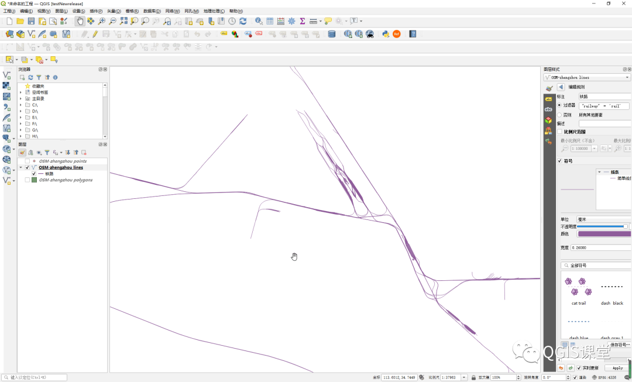Go back with the arrow in Edit Rule
The width and height of the screenshot is (632, 382).
[561, 87]
